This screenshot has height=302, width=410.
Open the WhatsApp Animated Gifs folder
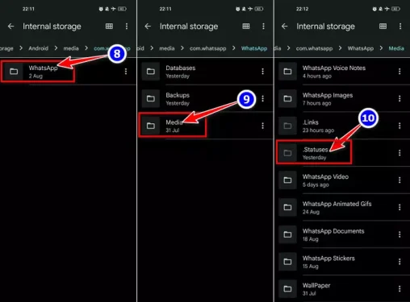(x=342, y=207)
